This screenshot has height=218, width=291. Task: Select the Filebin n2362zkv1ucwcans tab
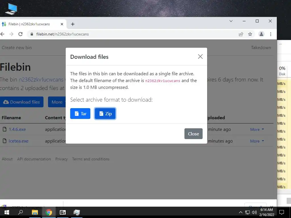[32, 24]
